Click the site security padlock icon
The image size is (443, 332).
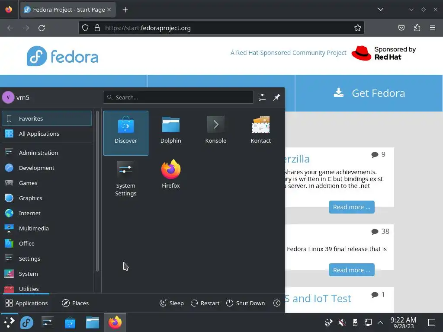(x=97, y=28)
